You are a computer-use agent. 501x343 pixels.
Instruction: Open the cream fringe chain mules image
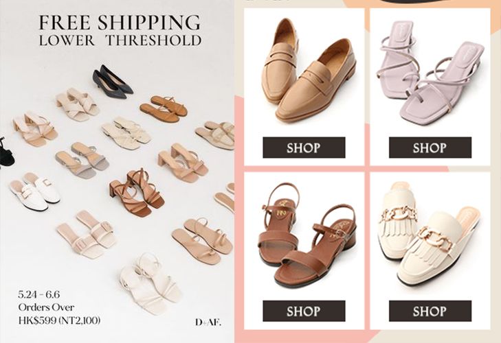(x=429, y=233)
